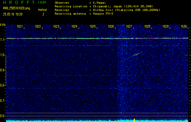Click the 0.6 kHz frequency label
The height and width of the screenshot is (122, 191).
pyautogui.click(x=2, y=116)
